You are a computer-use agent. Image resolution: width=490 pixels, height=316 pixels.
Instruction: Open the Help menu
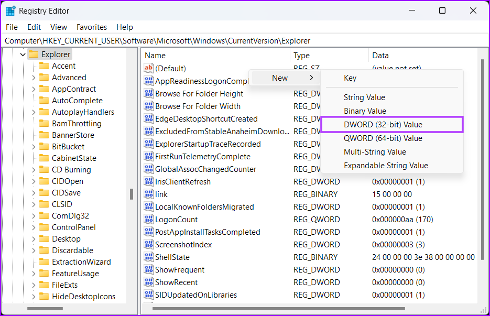pos(125,27)
